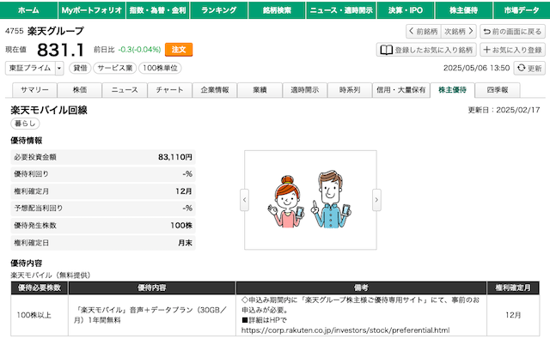The image size is (550, 339).
Task: Select the 株主優待 tab in stock tabs
Action: [453, 90]
